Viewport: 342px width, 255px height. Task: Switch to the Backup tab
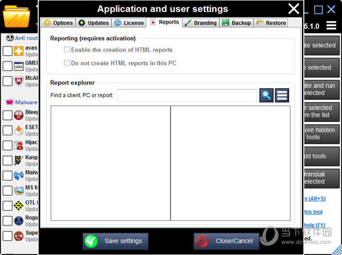[237, 23]
